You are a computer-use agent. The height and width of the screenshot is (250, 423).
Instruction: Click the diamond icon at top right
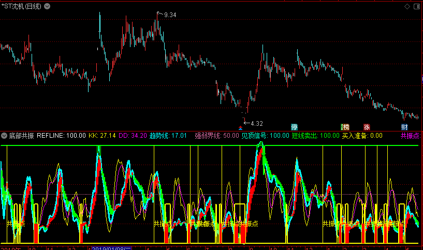coord(407,7)
